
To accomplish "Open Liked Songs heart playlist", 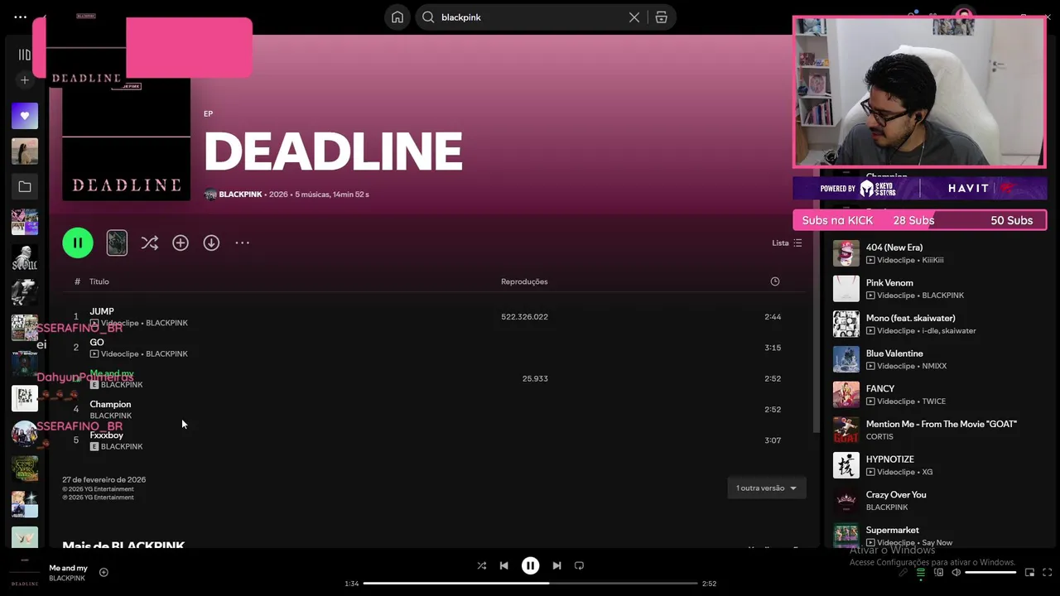I will pyautogui.click(x=25, y=116).
